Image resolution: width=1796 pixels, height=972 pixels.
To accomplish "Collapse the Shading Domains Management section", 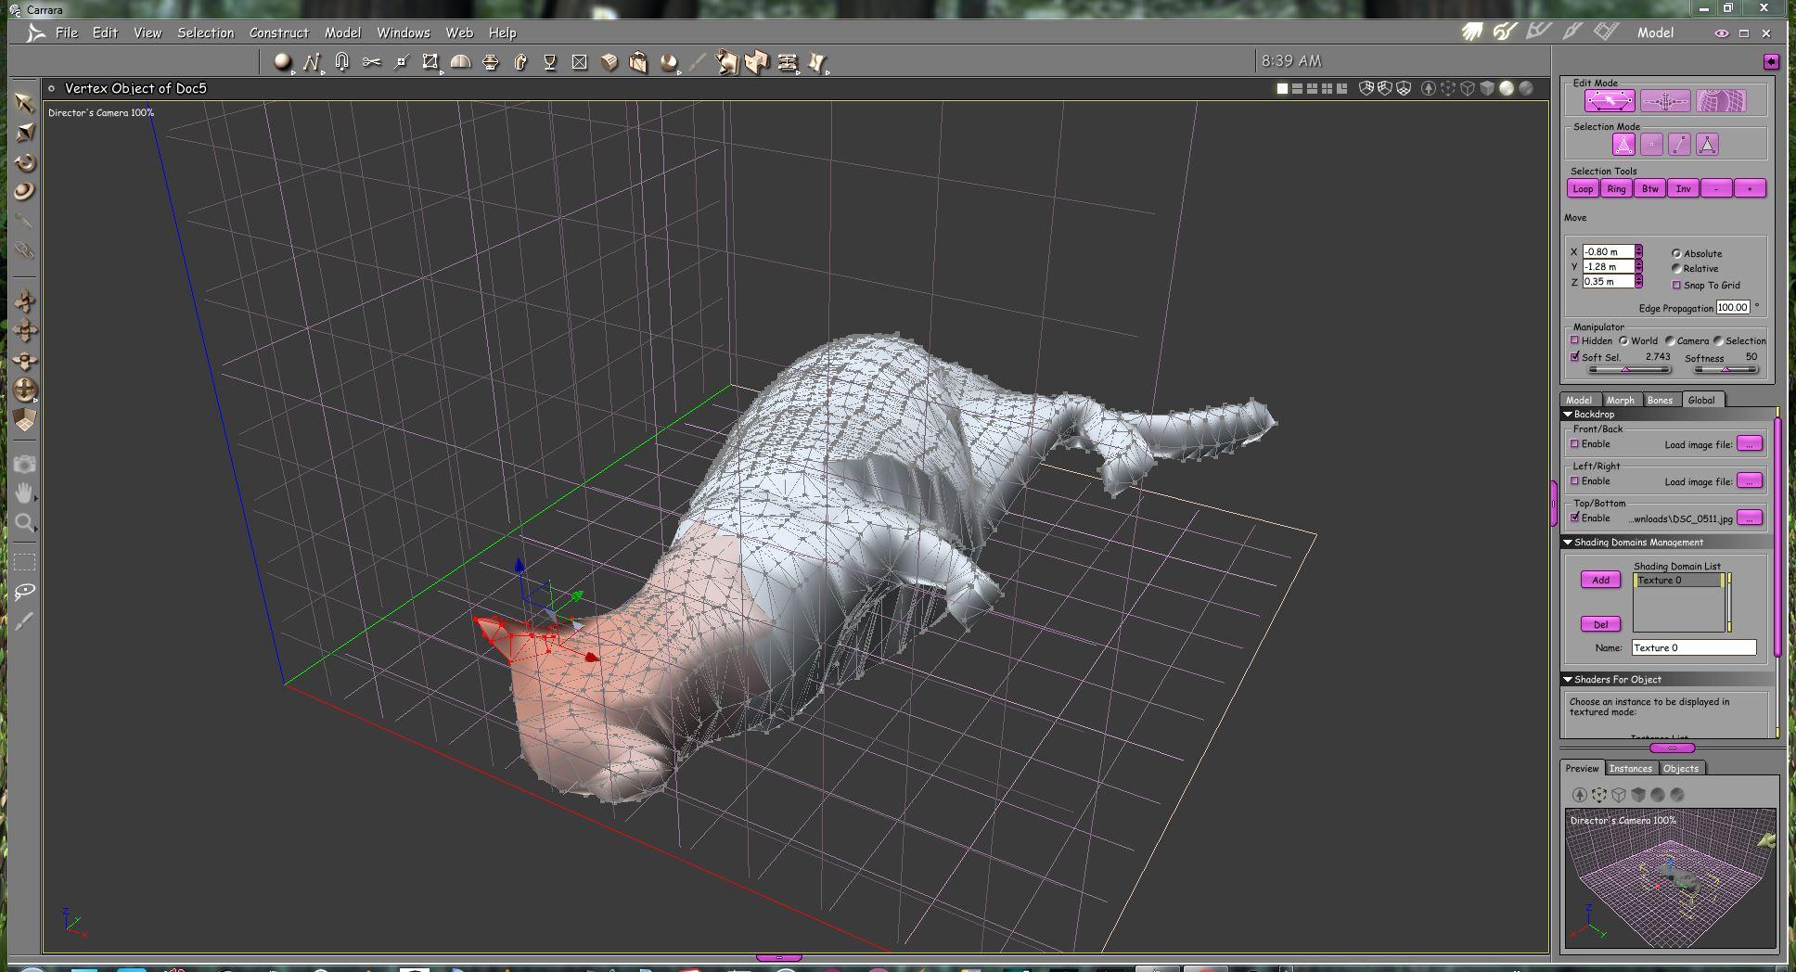I will click(1568, 543).
